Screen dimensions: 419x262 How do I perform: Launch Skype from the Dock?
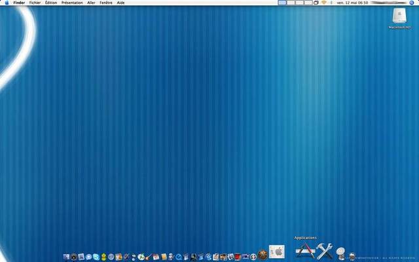[x=96, y=257]
